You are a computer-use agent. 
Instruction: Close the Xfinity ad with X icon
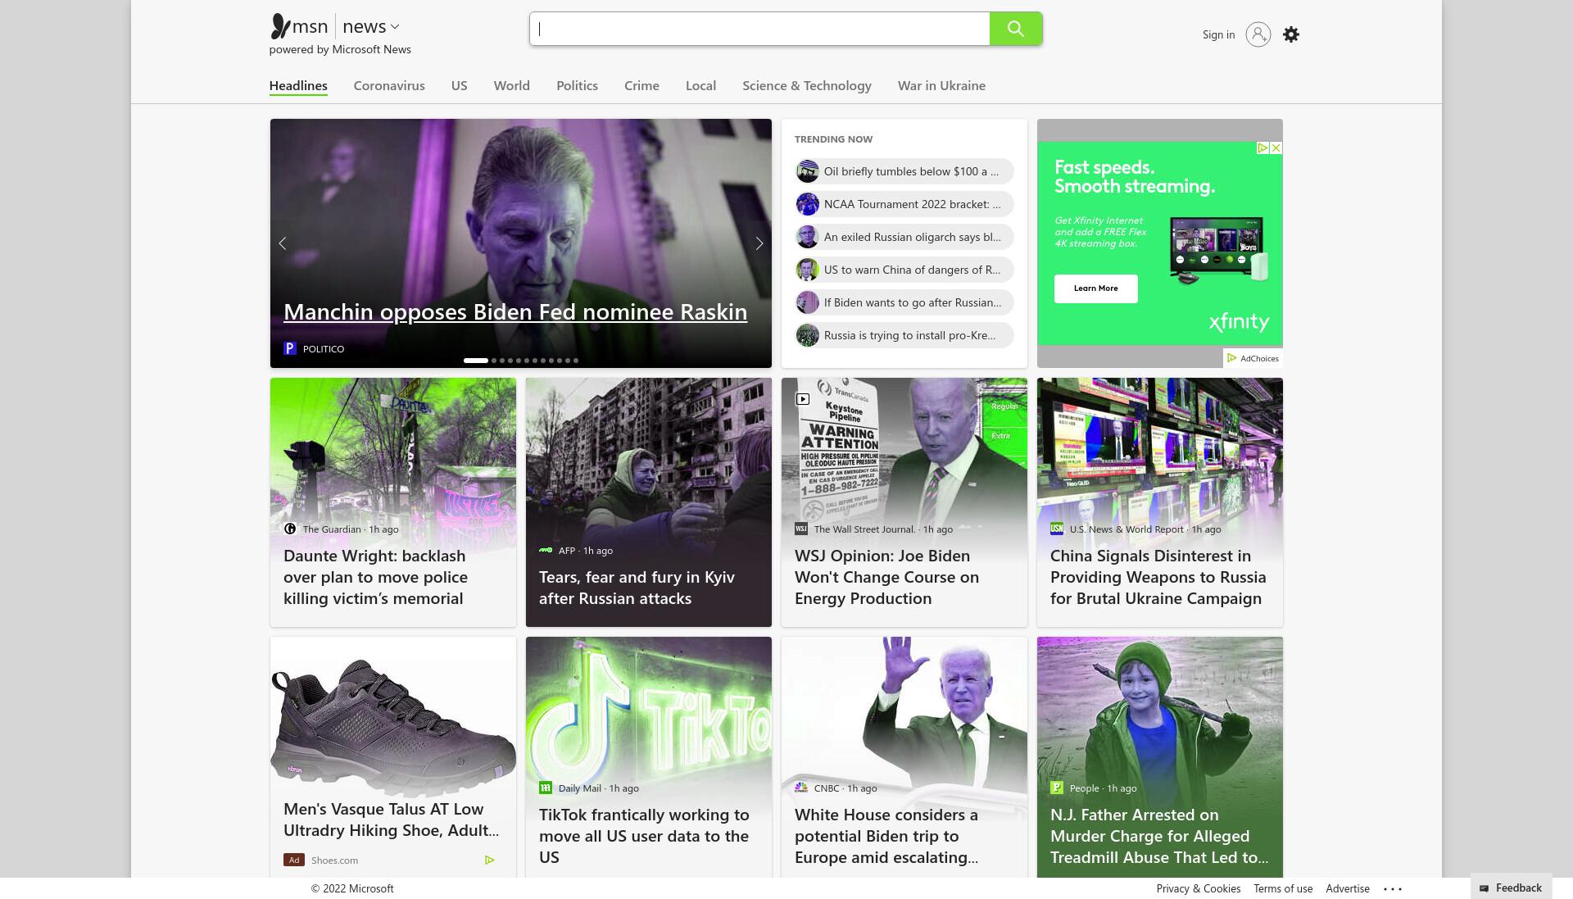tap(1276, 148)
